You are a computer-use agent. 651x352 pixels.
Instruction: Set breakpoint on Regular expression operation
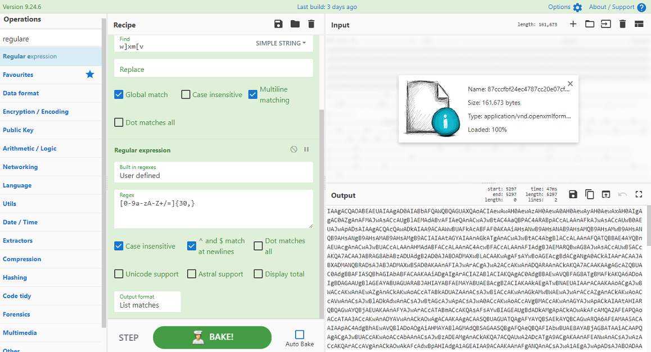pos(306,149)
